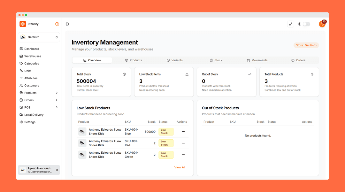
Task: Click the orange plus icon beside Storeify
Action: (57, 24)
